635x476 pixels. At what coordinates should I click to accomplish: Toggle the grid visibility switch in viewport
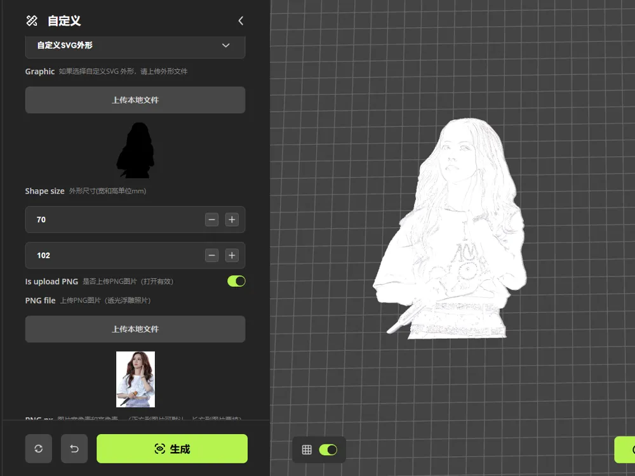pos(329,449)
